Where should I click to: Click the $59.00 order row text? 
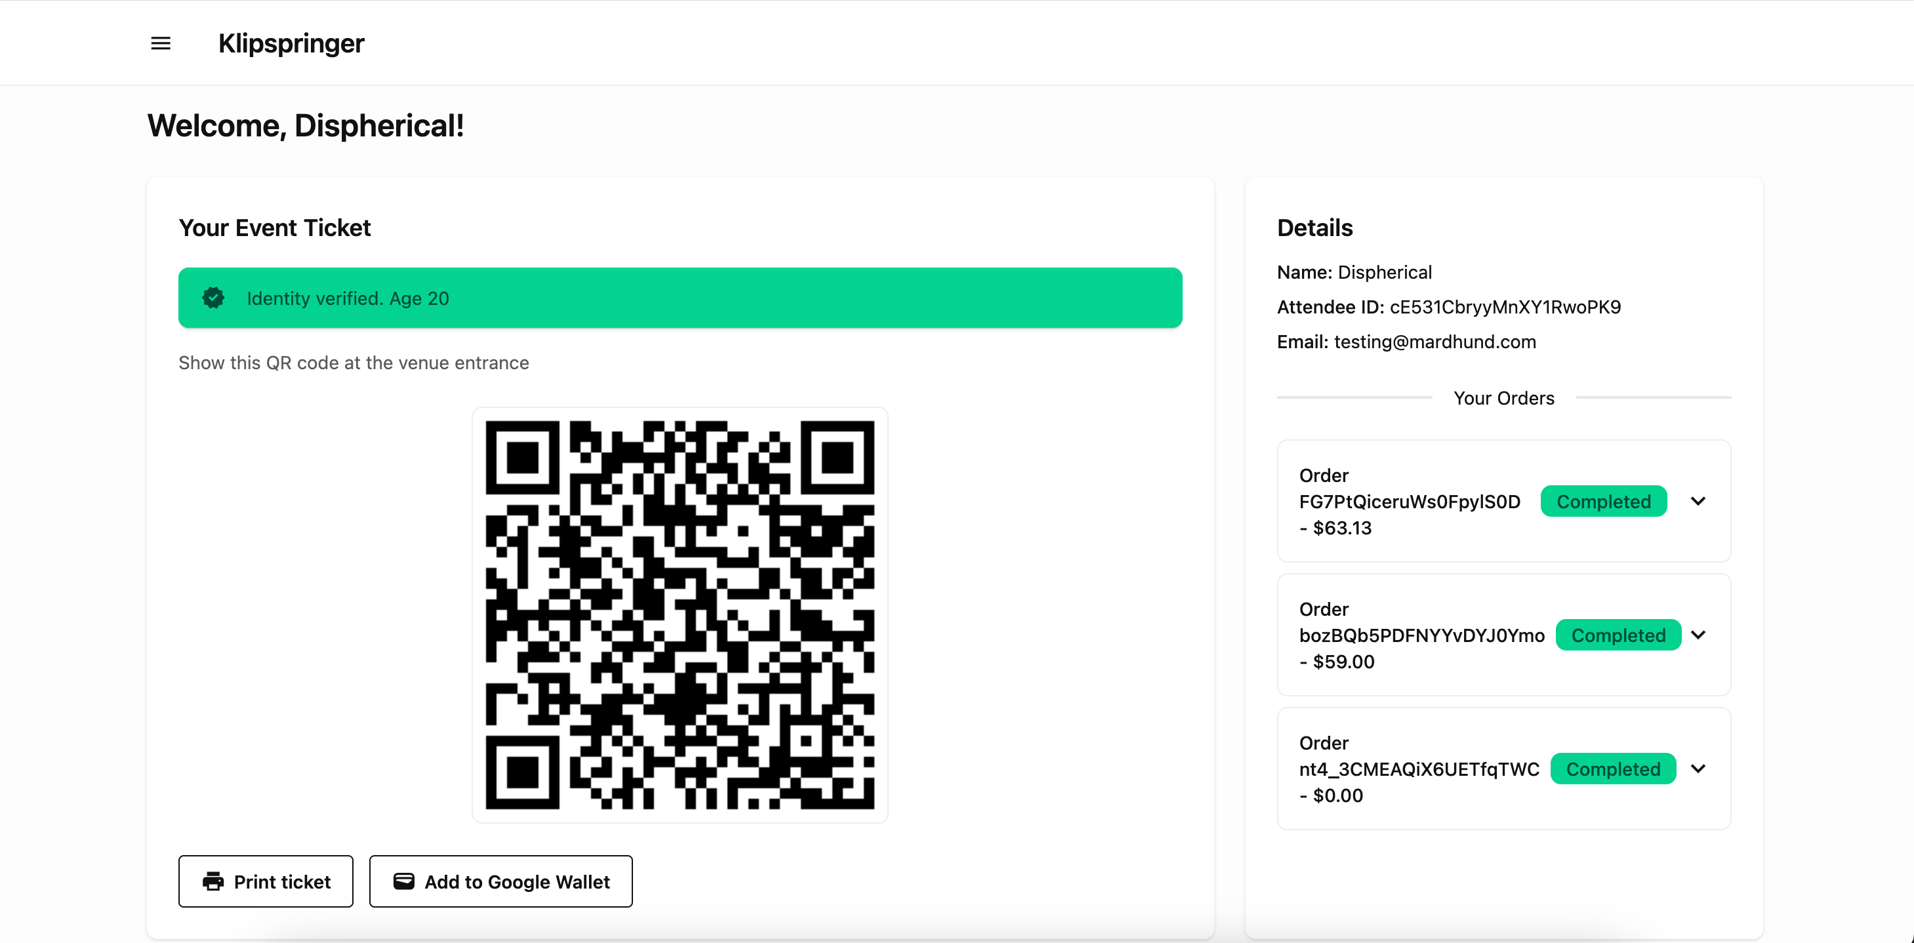(1421, 635)
